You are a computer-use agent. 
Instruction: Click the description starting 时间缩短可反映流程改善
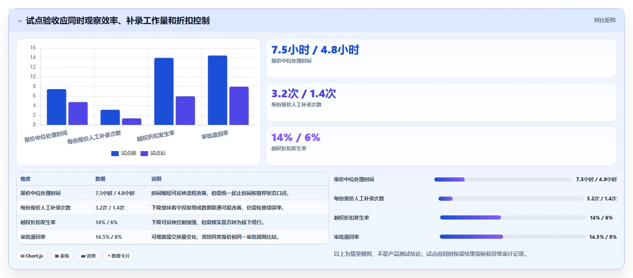220,193
